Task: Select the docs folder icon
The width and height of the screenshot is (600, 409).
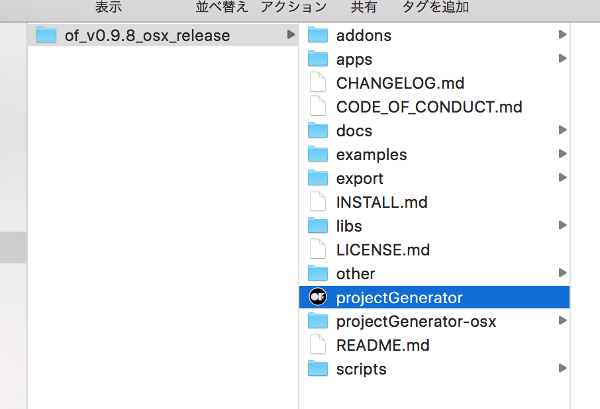Action: (x=318, y=130)
